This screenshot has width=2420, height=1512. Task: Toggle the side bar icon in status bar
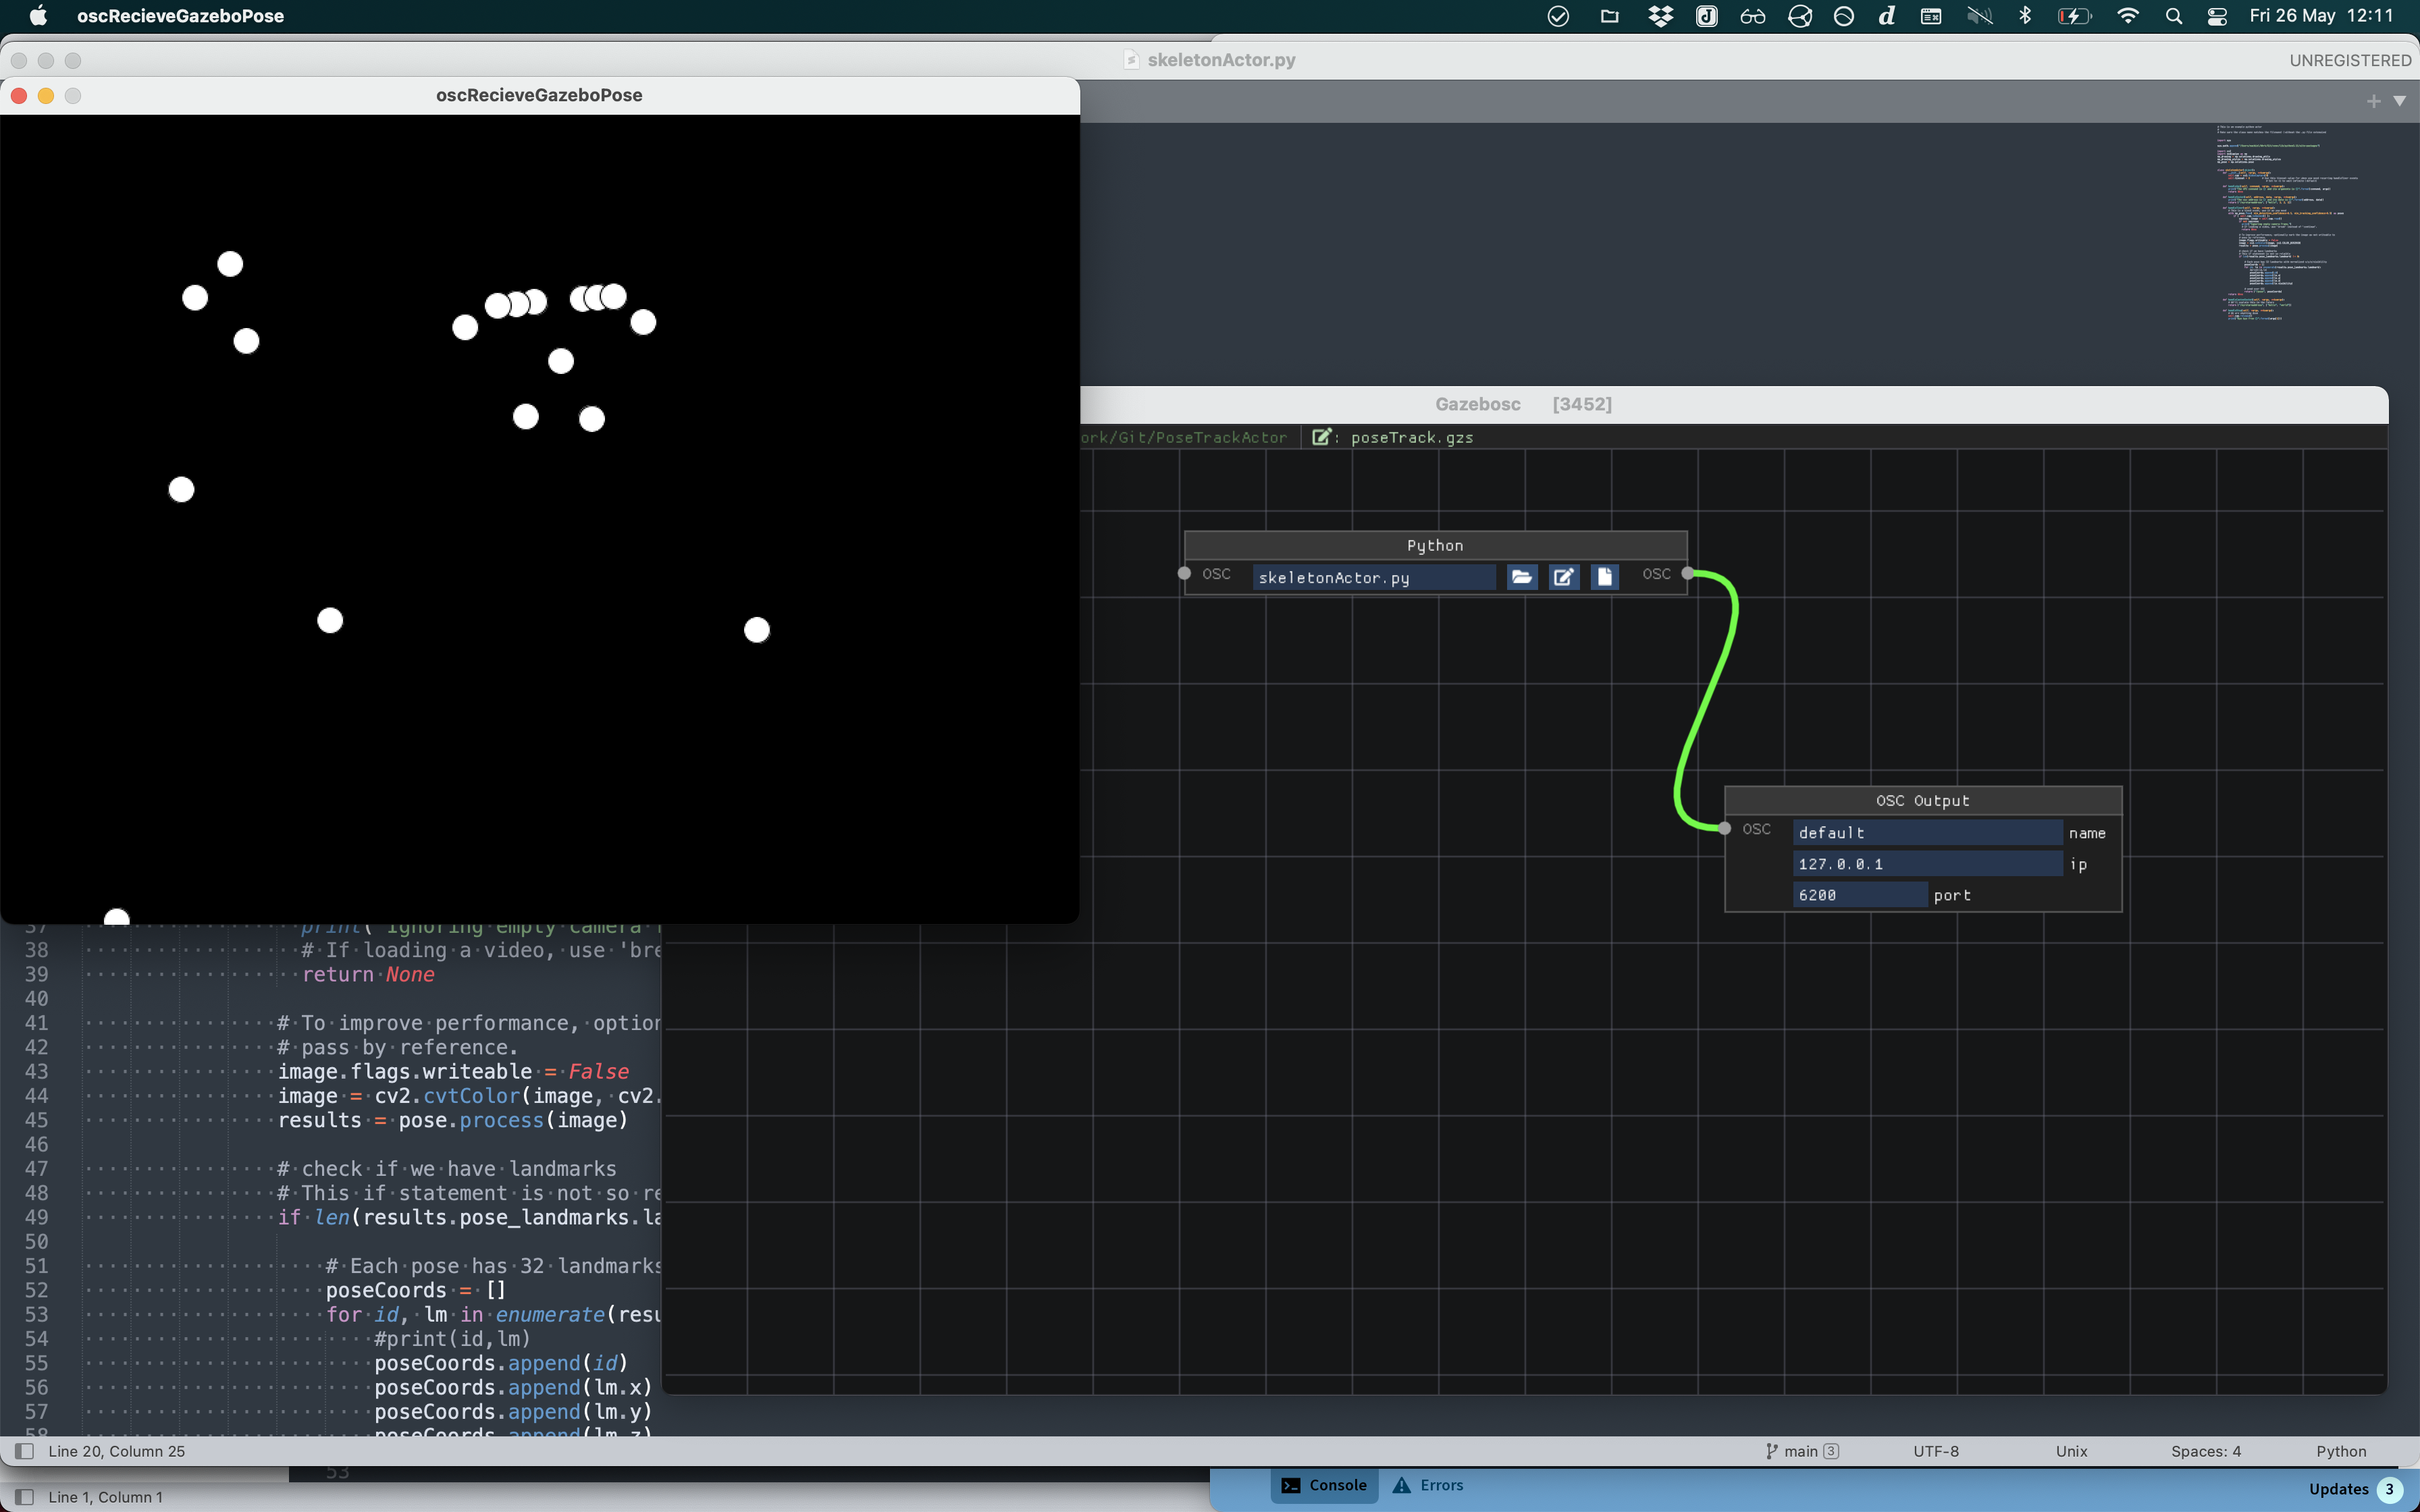(25, 1451)
